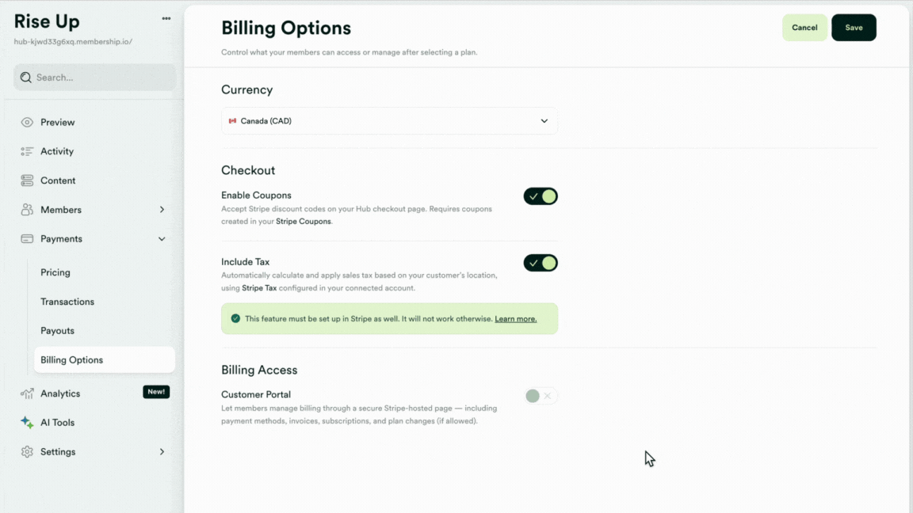Click the Content sidebar icon
The image size is (913, 513).
pos(26,180)
